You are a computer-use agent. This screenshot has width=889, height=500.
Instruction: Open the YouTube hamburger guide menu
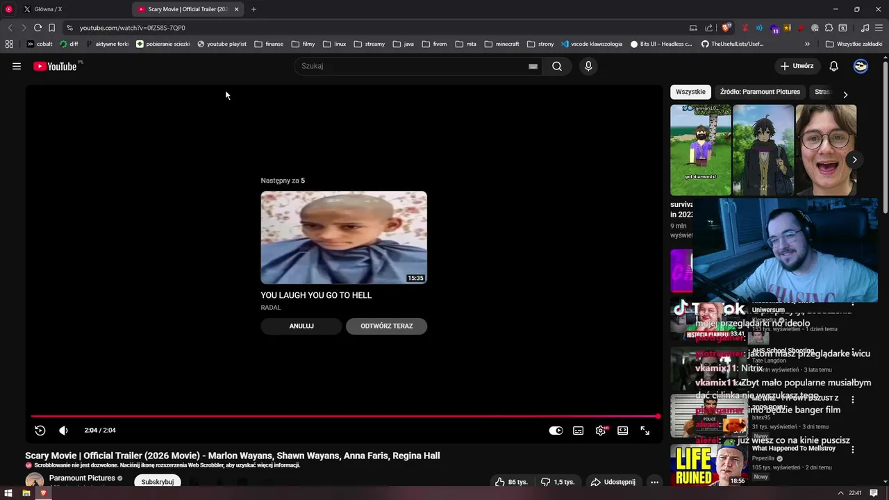(17, 66)
